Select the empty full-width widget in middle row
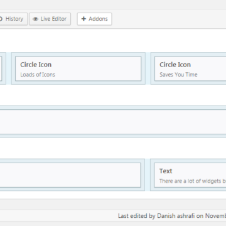This screenshot has width=226, height=226. [x=113, y=122]
